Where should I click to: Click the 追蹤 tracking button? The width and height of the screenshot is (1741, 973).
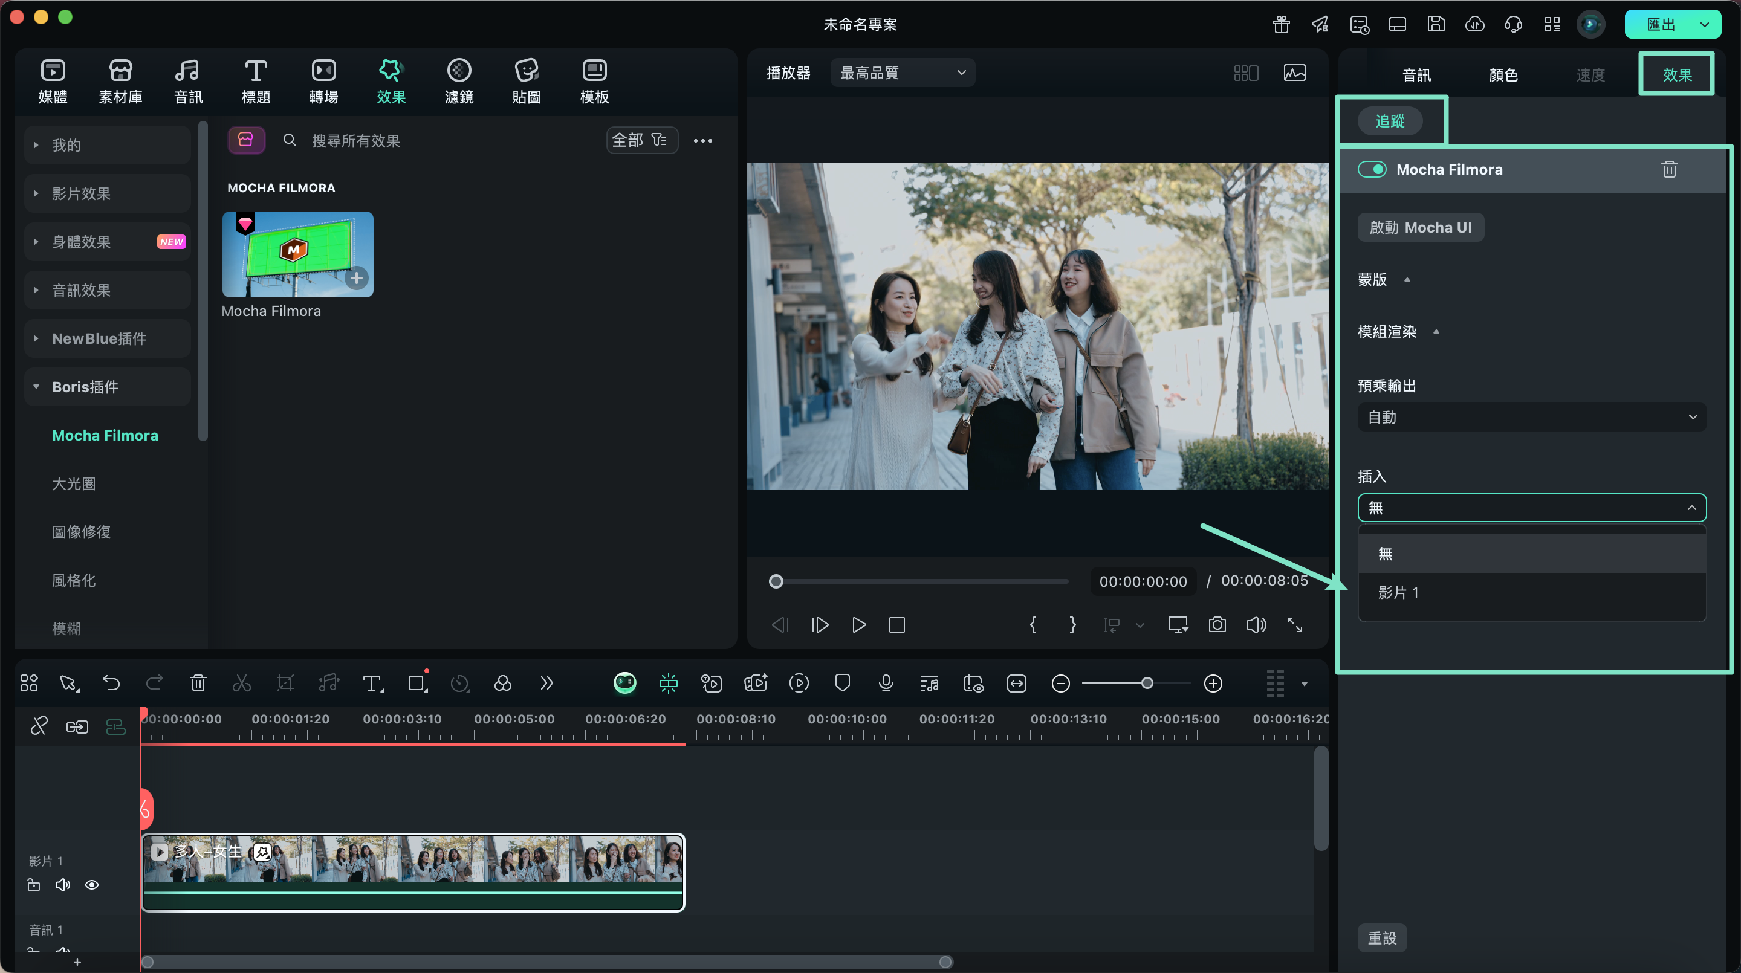[x=1390, y=121]
